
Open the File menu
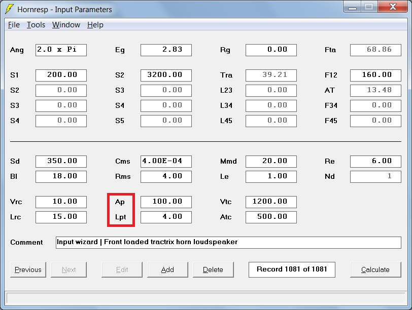pos(14,25)
